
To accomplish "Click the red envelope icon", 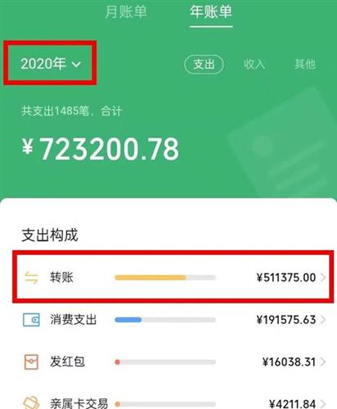I will (x=31, y=362).
